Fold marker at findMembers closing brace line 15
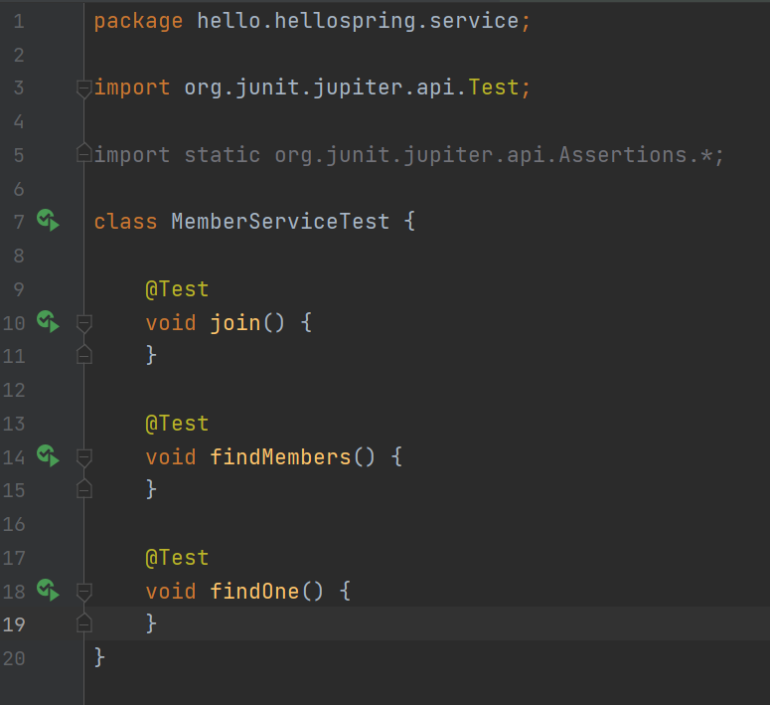Image resolution: width=770 pixels, height=705 pixels. click(84, 489)
